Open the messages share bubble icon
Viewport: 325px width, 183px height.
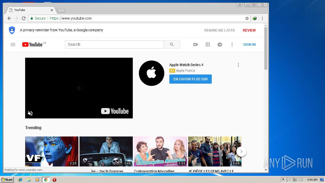pos(220,44)
